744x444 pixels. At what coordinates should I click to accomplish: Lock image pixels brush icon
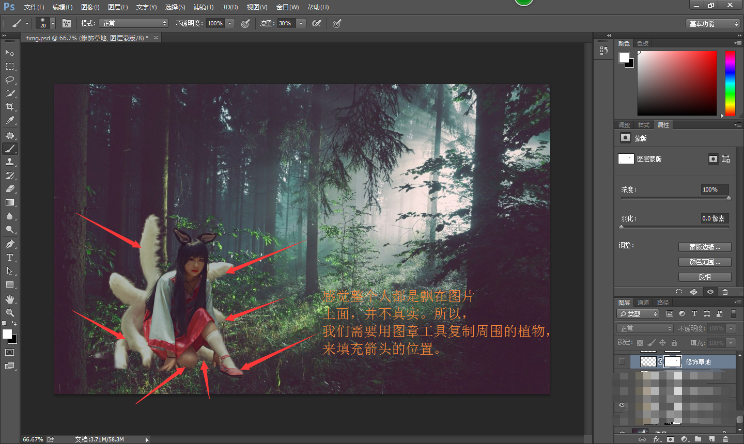pyautogui.click(x=651, y=343)
